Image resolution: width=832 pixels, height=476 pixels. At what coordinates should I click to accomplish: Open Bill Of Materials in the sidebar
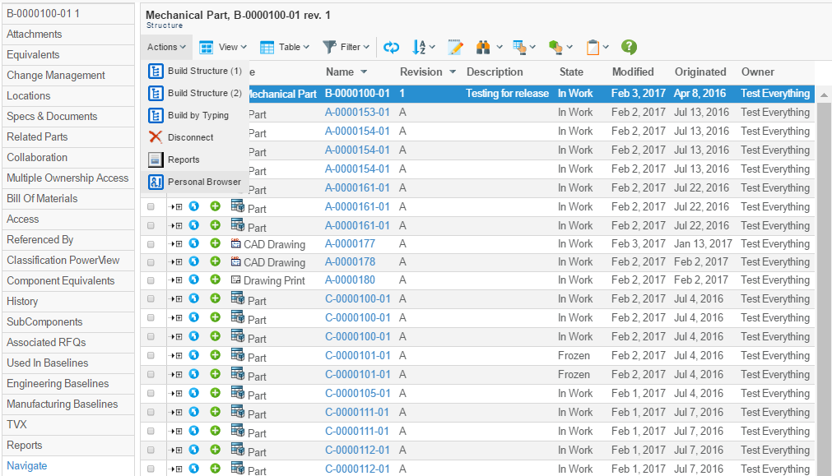pos(42,198)
